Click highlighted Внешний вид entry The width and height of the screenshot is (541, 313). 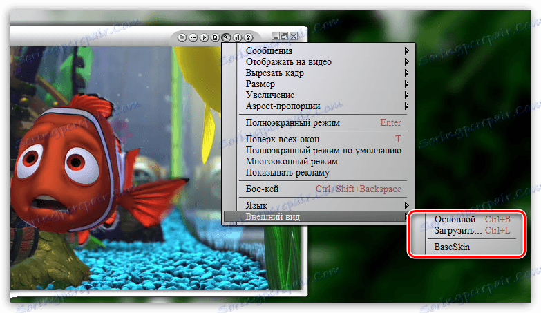pos(318,216)
